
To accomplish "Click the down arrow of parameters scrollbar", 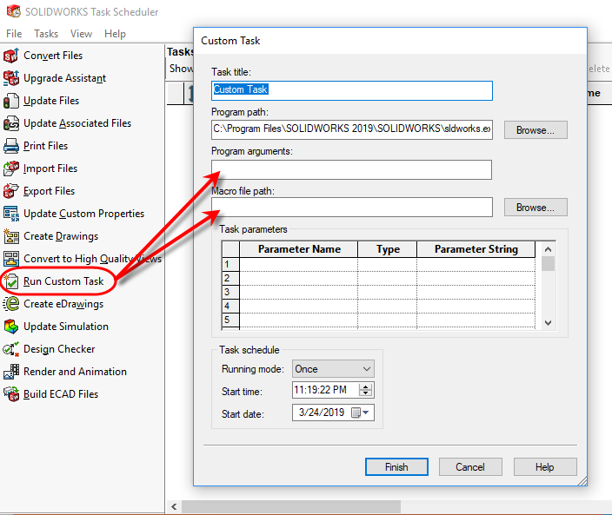I will pyautogui.click(x=548, y=323).
